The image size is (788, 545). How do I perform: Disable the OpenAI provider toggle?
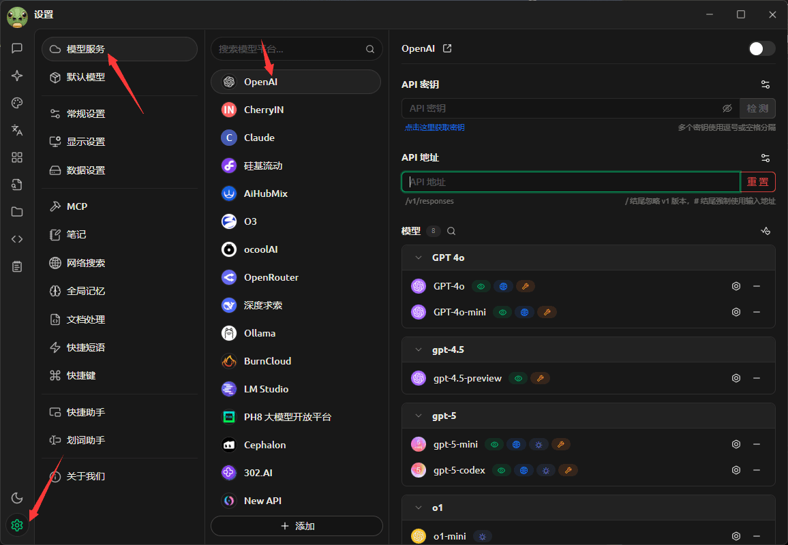coord(761,48)
